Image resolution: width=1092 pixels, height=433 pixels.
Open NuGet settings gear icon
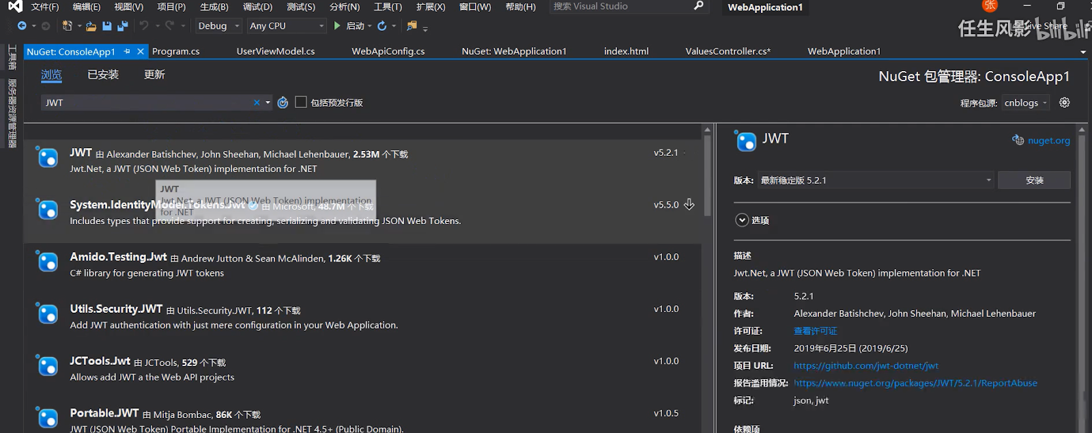[x=1064, y=102]
